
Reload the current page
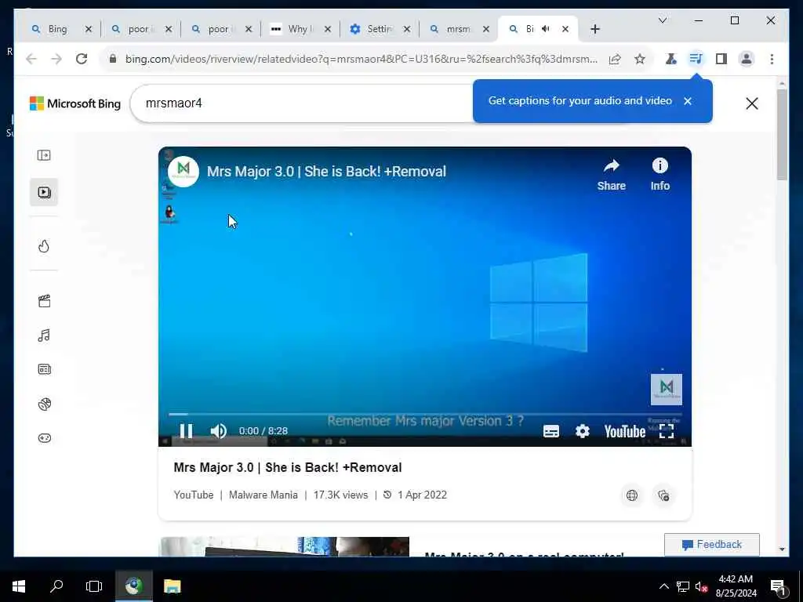(82, 59)
